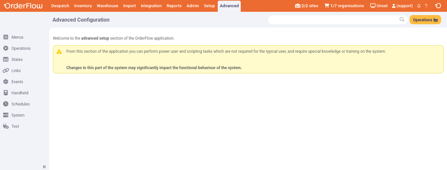
Task: Focus the search input field
Action: [332, 20]
